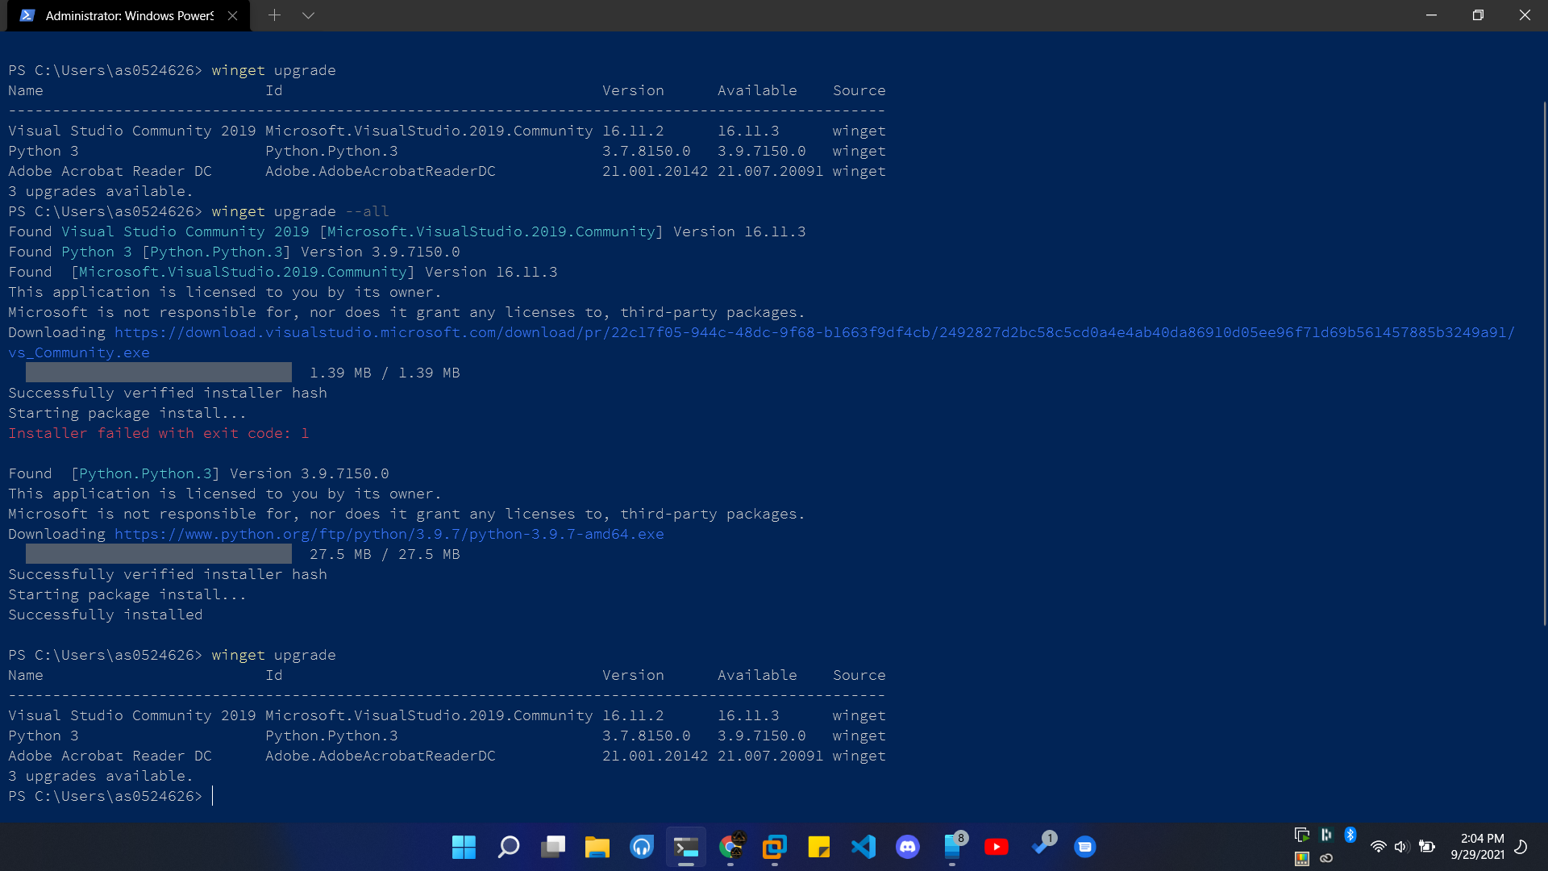
Task: Open YouTube app from the taskbar
Action: pyautogui.click(x=997, y=847)
